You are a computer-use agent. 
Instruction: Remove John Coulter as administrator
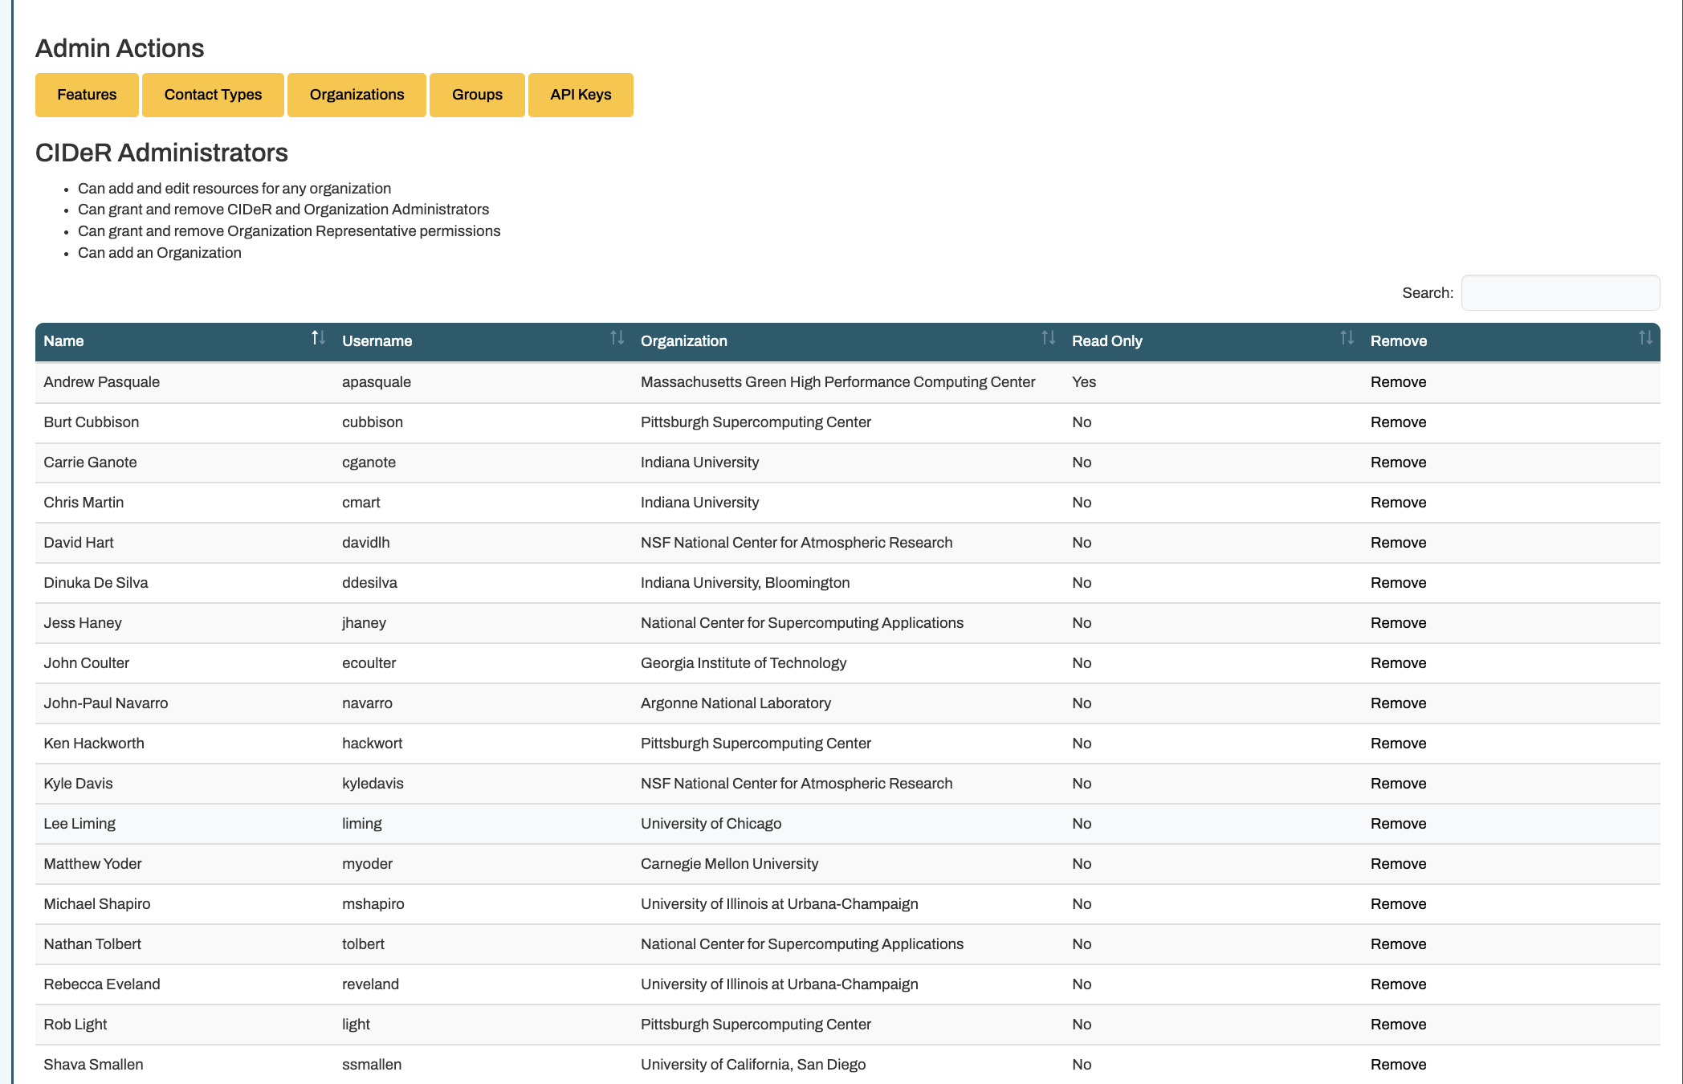tap(1398, 663)
